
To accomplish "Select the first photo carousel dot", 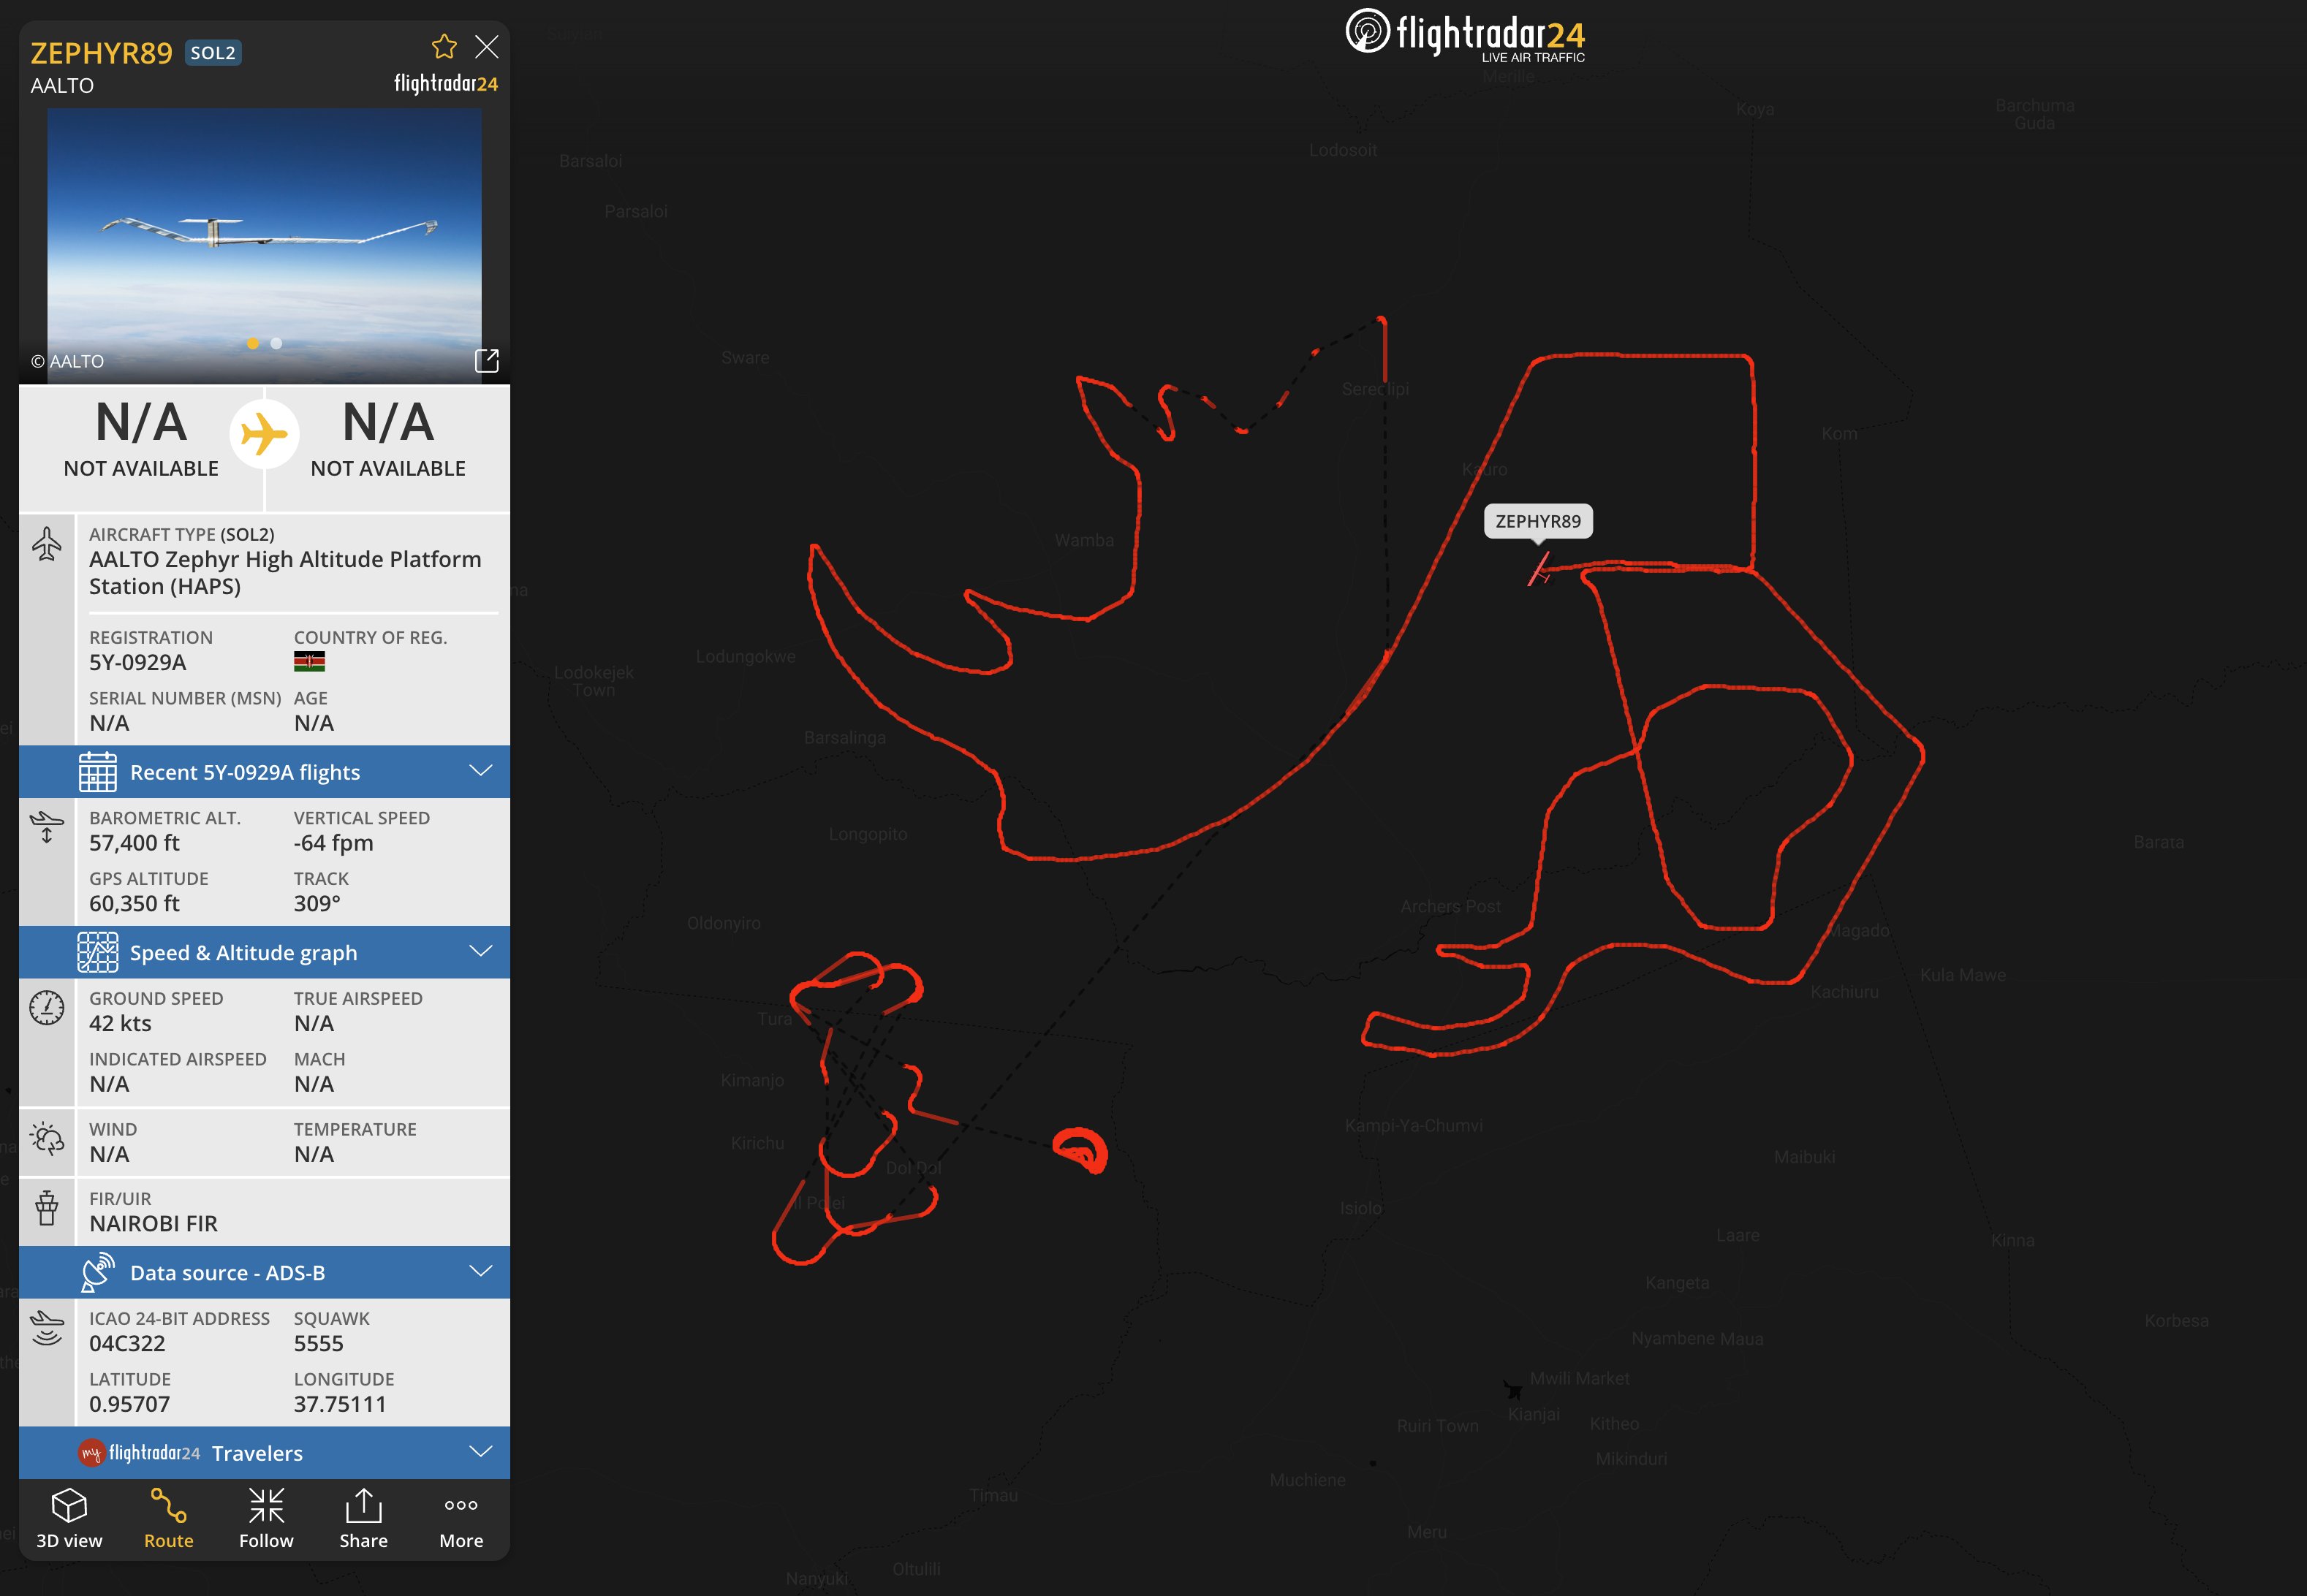I will pos(253,344).
